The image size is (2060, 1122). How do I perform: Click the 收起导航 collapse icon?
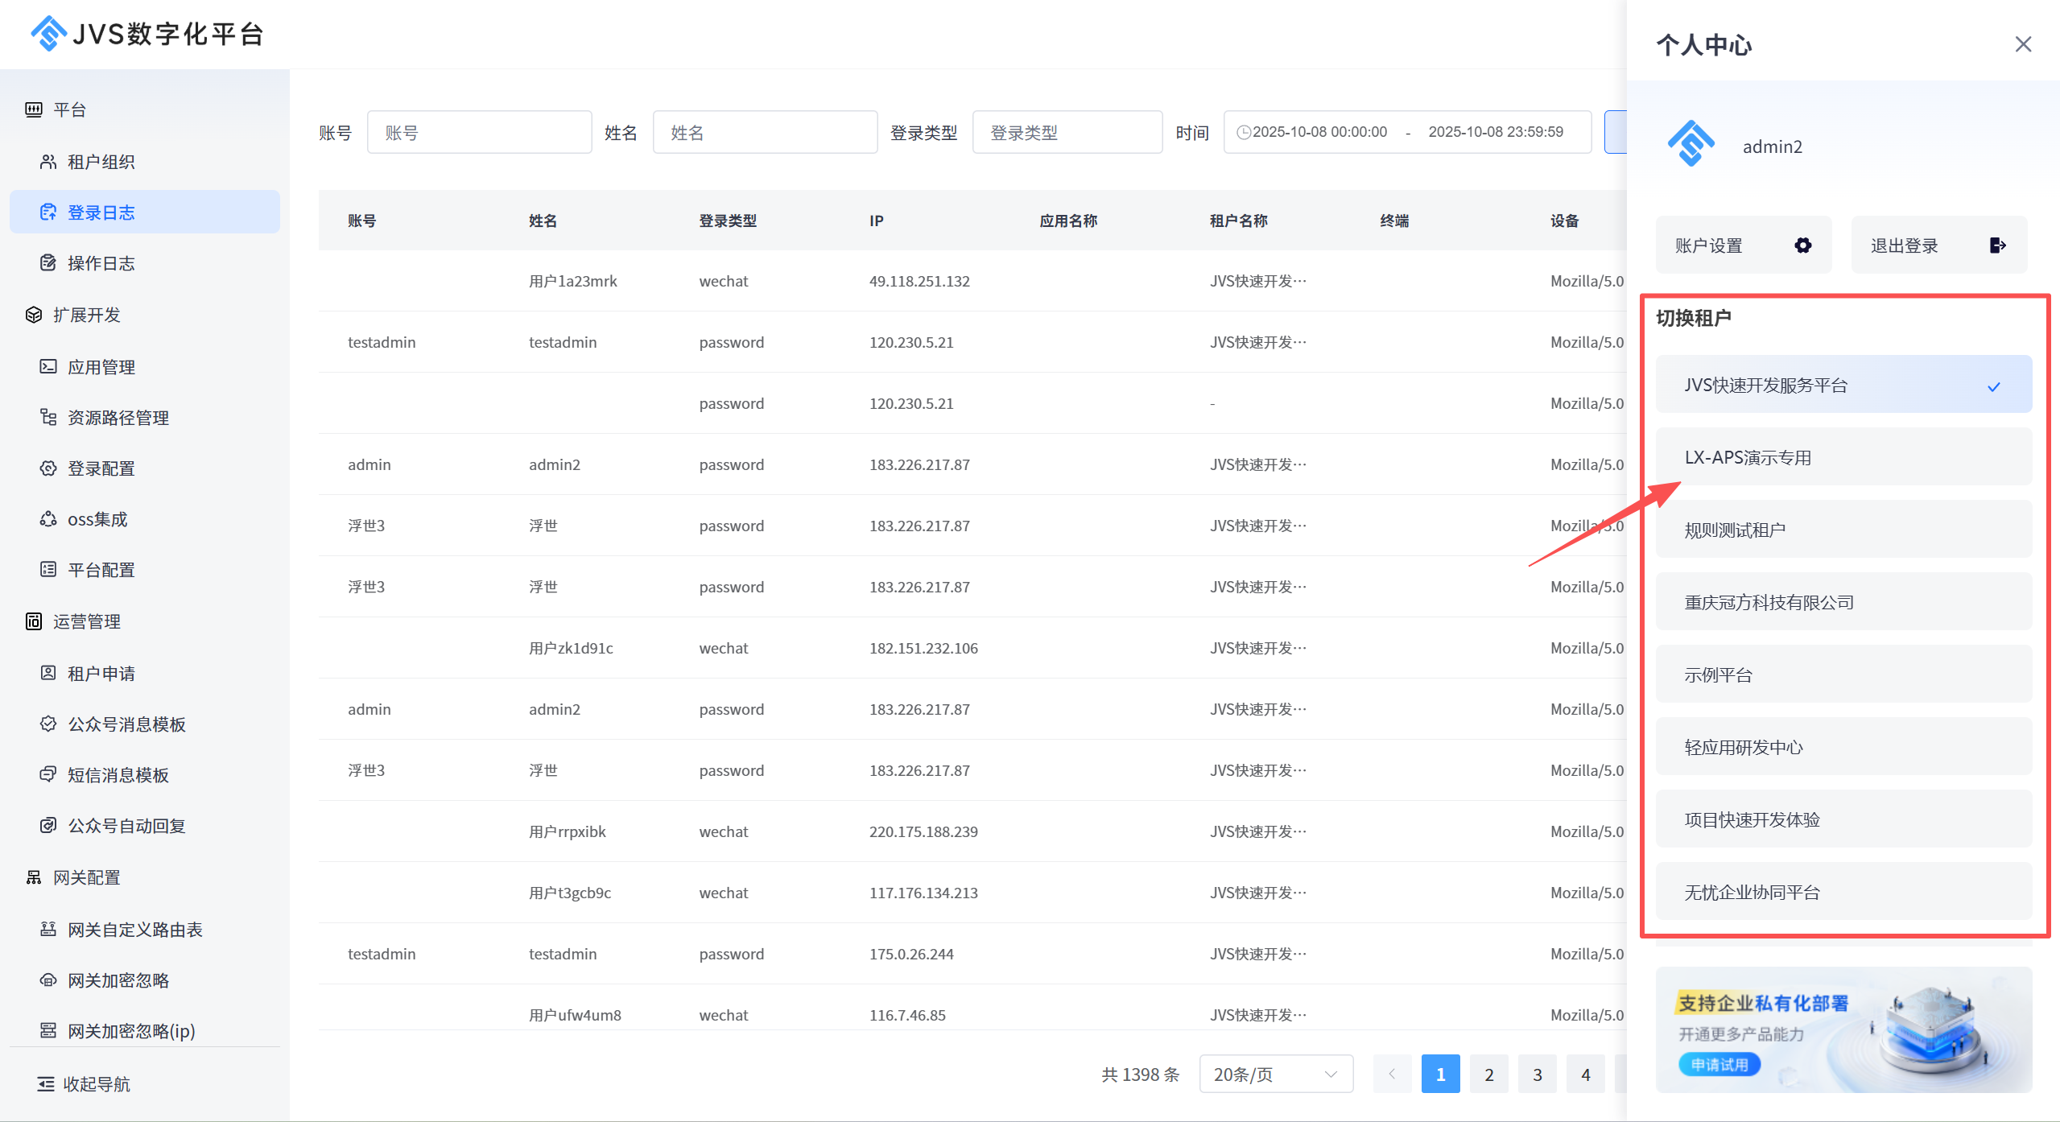point(46,1084)
